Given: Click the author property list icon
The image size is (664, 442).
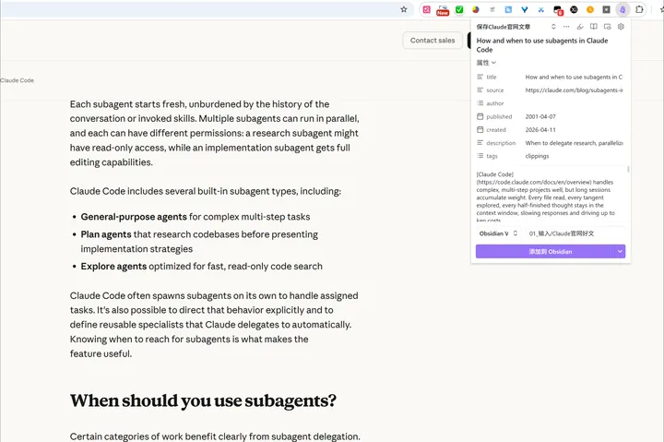Looking at the screenshot, I should click(480, 103).
